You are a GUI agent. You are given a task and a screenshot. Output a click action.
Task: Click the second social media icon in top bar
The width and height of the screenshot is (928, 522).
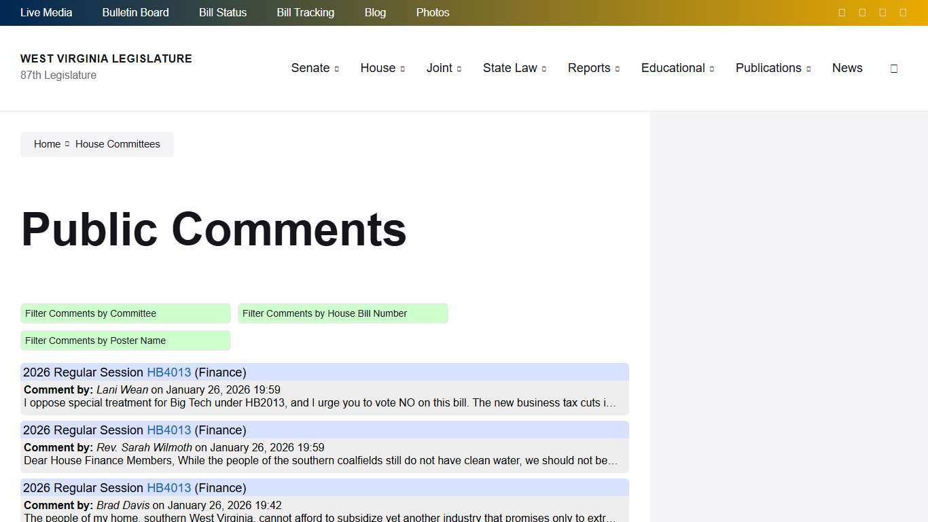pyautogui.click(x=862, y=12)
